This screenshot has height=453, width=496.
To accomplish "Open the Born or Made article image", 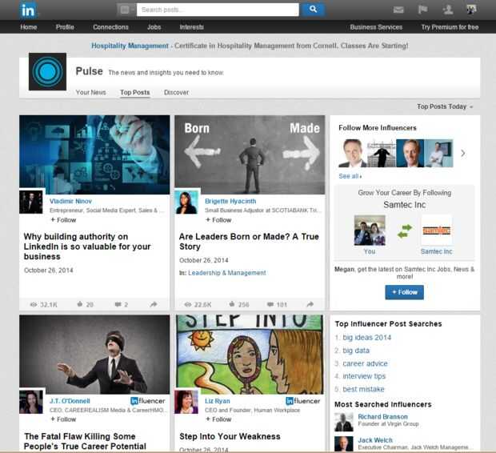I will tap(250, 154).
